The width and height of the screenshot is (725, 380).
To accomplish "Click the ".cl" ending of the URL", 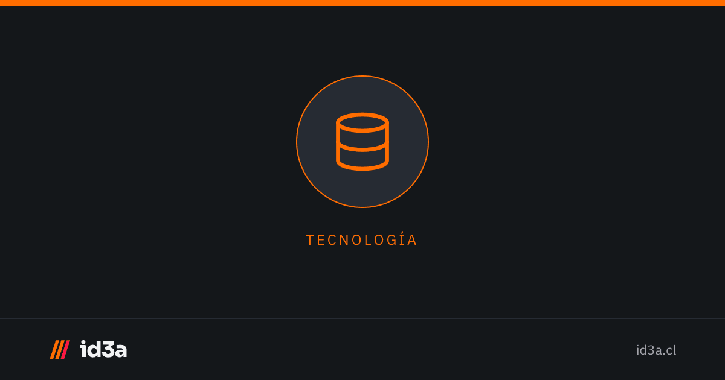I will coord(670,350).
